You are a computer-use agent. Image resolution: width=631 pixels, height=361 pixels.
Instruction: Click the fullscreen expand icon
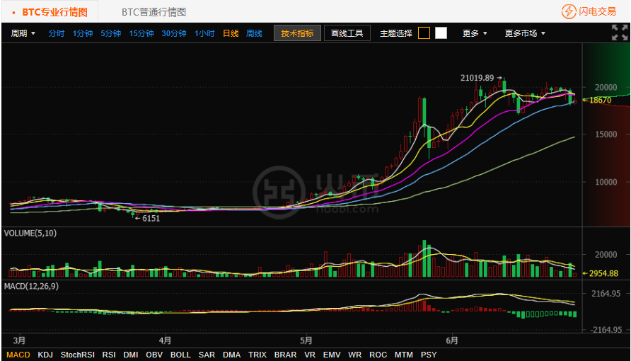619,33
